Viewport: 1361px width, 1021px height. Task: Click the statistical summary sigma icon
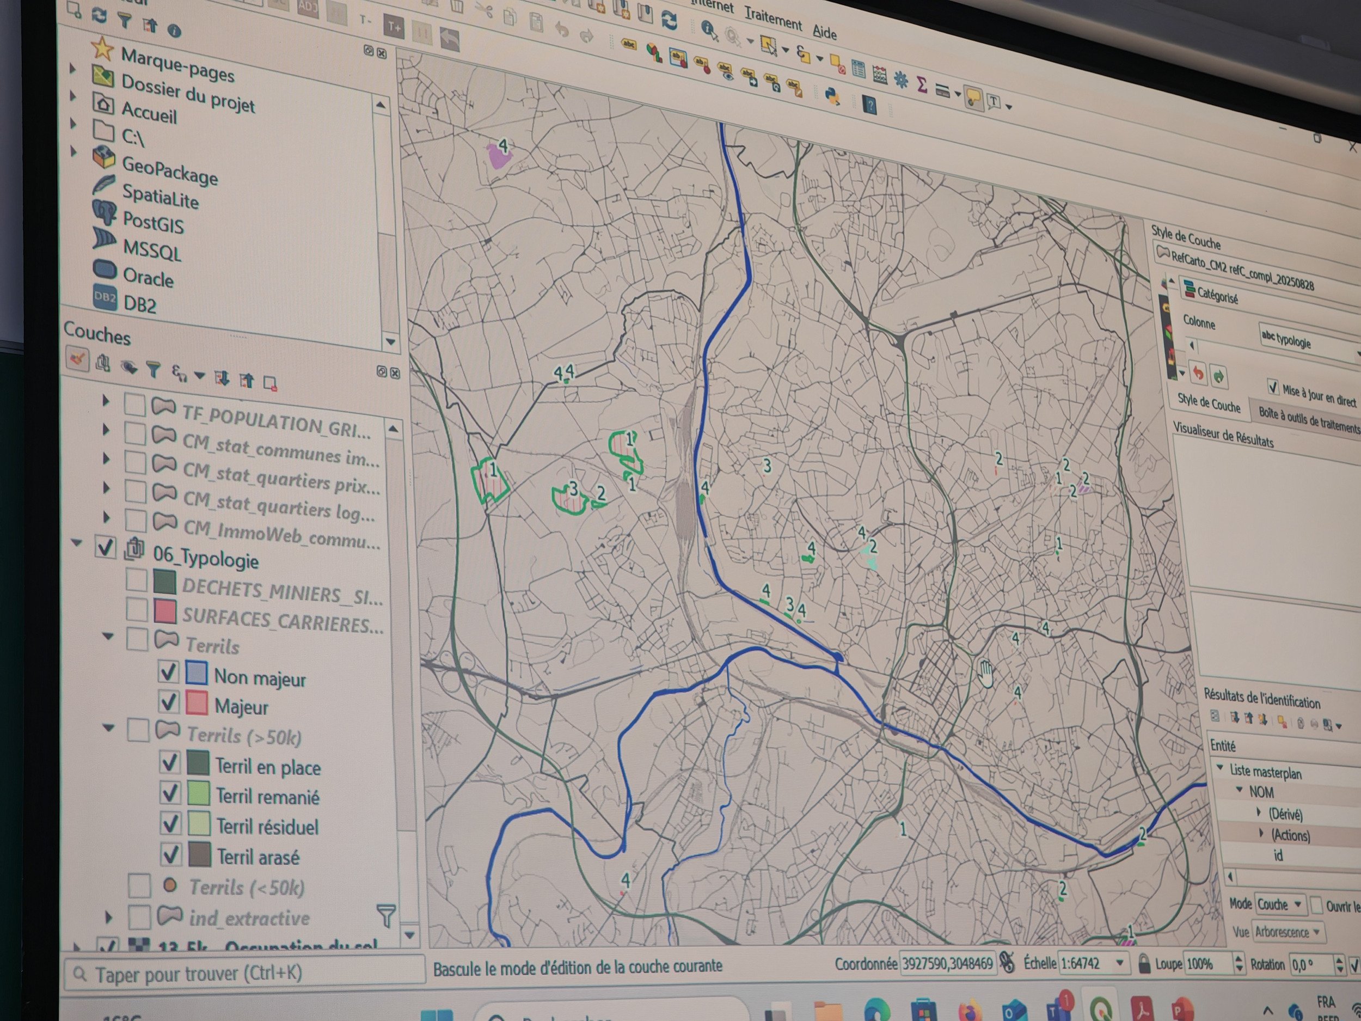pyautogui.click(x=922, y=84)
